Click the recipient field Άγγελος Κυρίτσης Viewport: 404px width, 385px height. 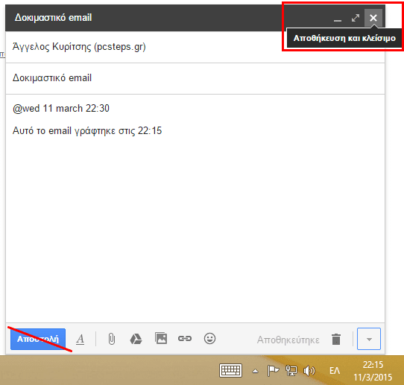pyautogui.click(x=195, y=47)
